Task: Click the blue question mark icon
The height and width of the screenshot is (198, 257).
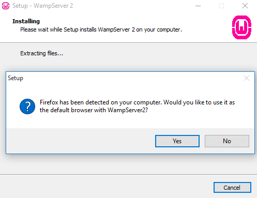Action: (x=27, y=106)
